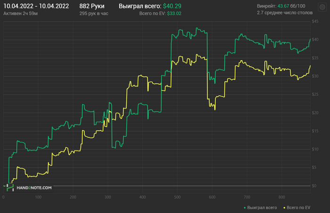
Task: Click the $5 y-axis label
Action: pyautogui.click(x=314, y=167)
